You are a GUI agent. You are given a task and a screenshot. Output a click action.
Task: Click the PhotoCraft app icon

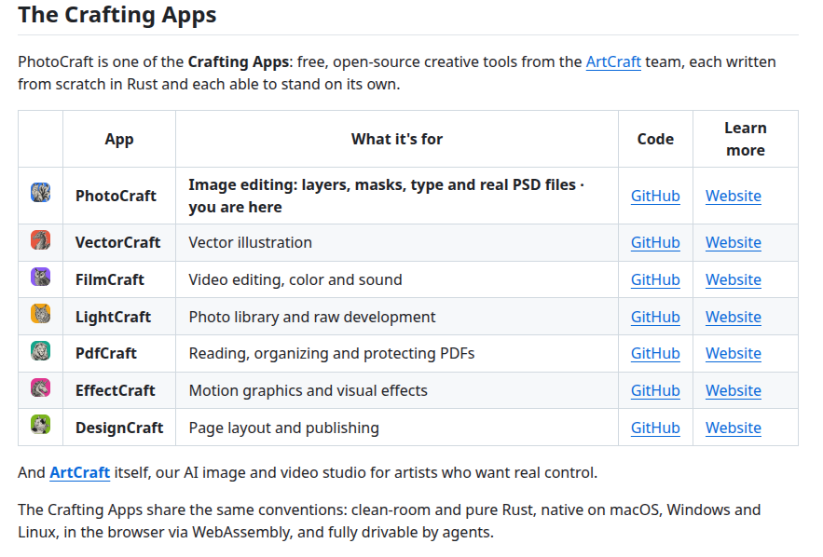click(x=40, y=193)
